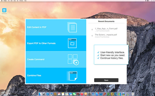Launch iTunes from the dock
The image size is (155, 96).
coord(82,94)
